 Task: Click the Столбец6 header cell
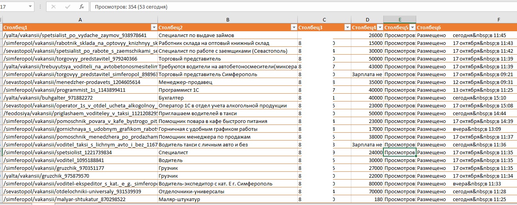[467, 27]
